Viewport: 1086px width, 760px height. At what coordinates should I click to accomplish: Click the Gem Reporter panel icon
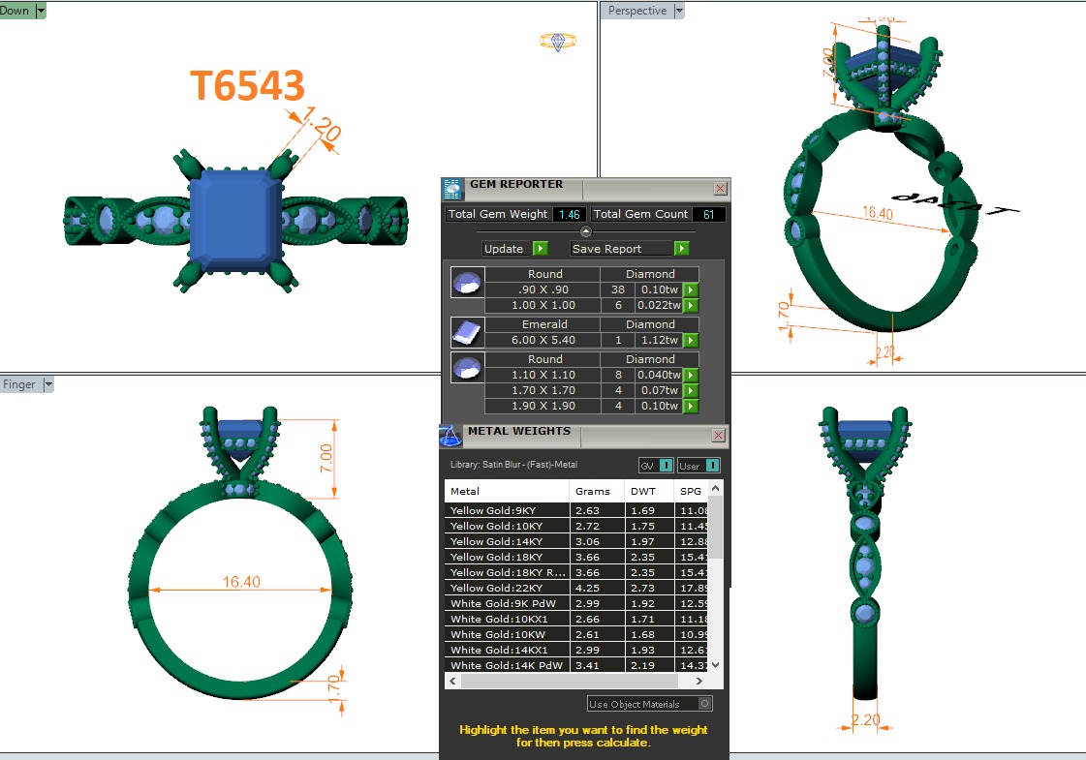pyautogui.click(x=452, y=188)
